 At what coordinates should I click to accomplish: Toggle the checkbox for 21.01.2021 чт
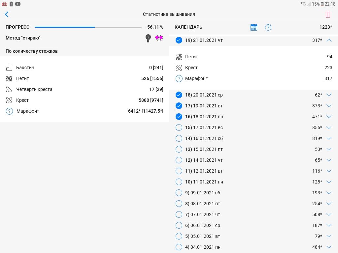[179, 40]
